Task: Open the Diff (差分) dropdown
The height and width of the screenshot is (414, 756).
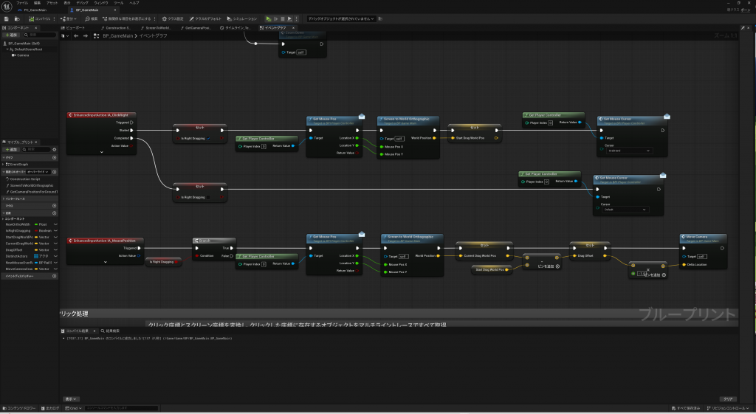Action: click(x=69, y=18)
